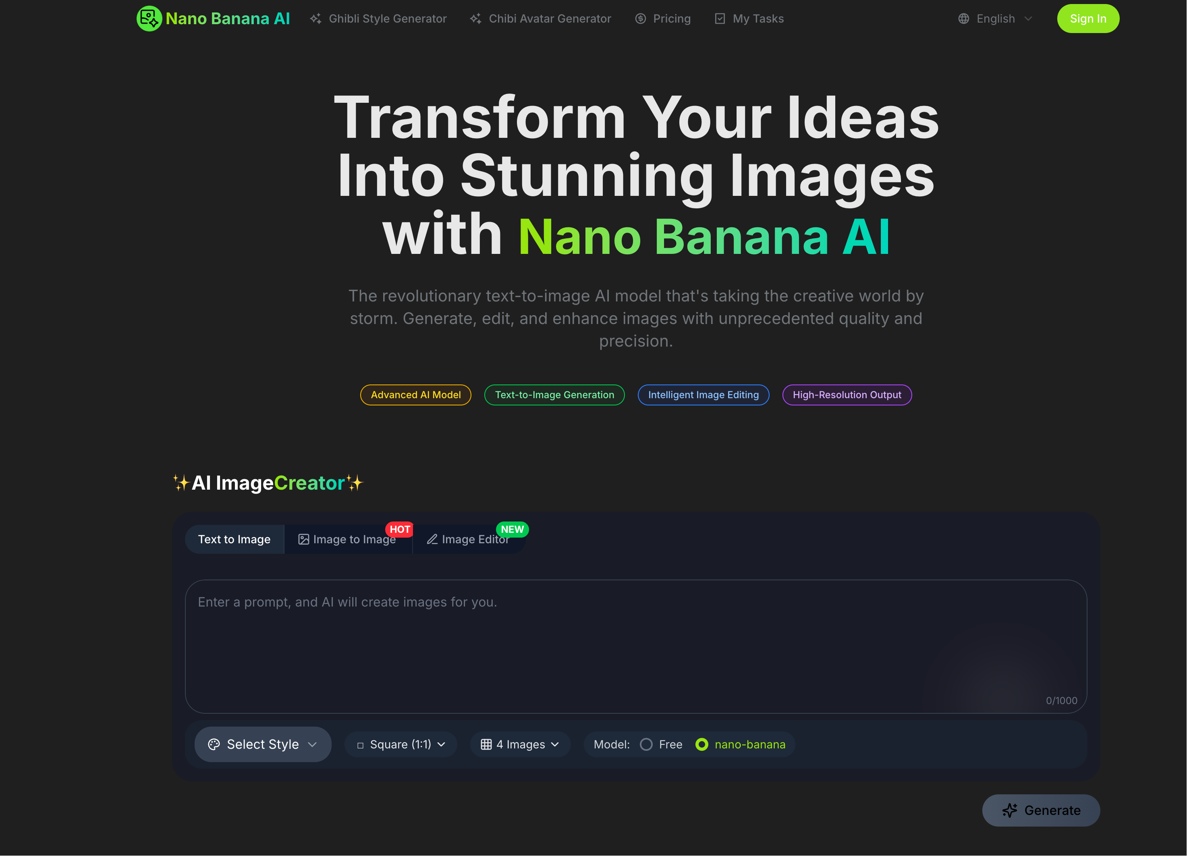Image resolution: width=1187 pixels, height=856 pixels.
Task: Click the dollar coin Pricing icon
Action: [641, 19]
